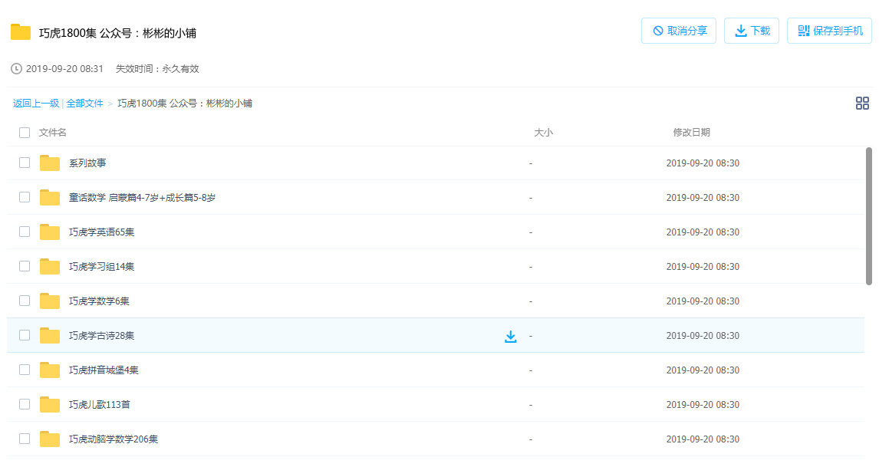Click the 系列故事 folder icon

pyautogui.click(x=50, y=163)
